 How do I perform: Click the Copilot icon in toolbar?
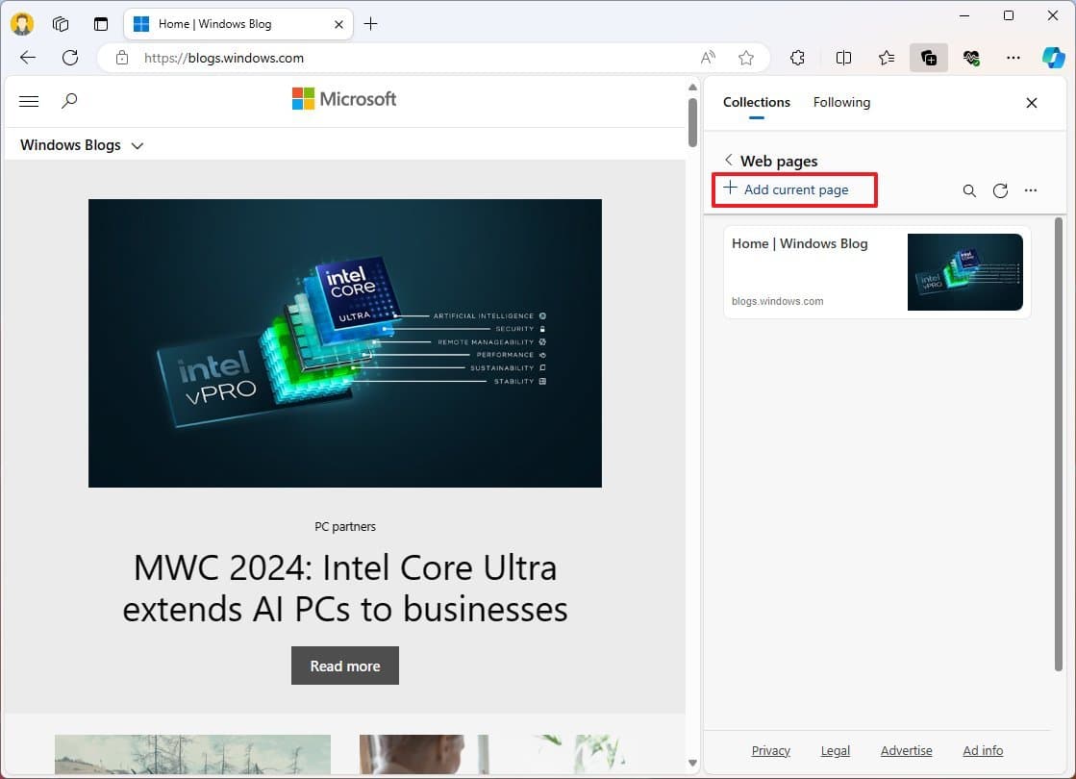(1054, 58)
